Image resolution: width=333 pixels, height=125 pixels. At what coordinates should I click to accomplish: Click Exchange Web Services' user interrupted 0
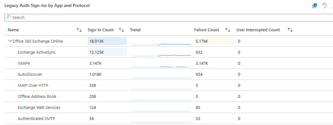point(239,107)
